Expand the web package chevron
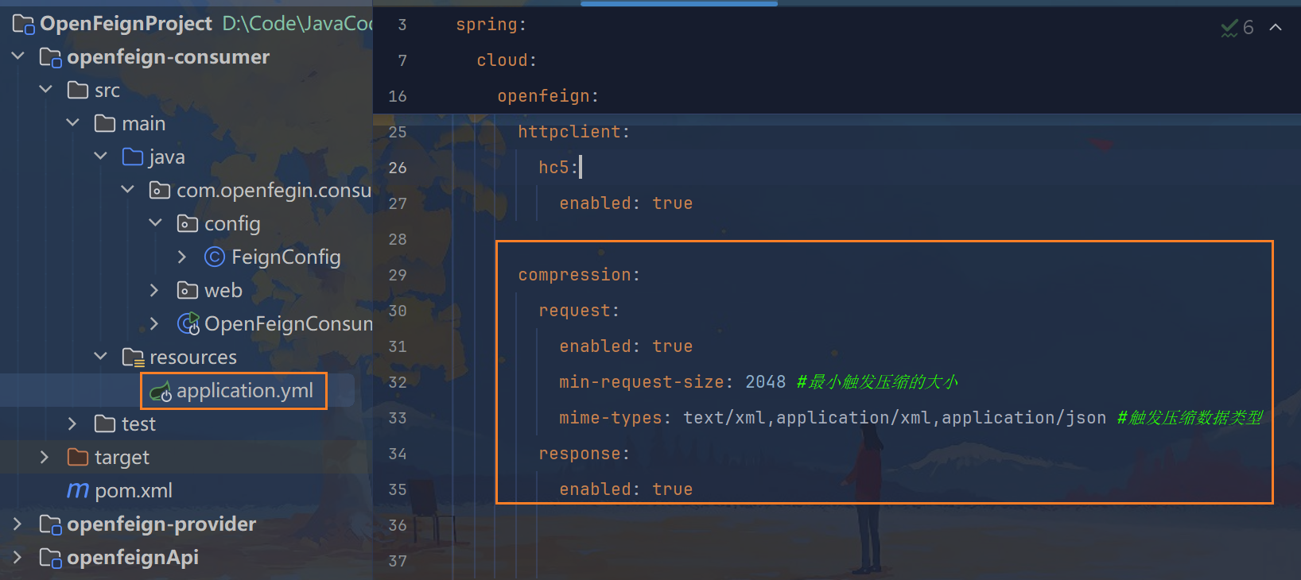Screen dimensions: 1301x580 click(155, 290)
